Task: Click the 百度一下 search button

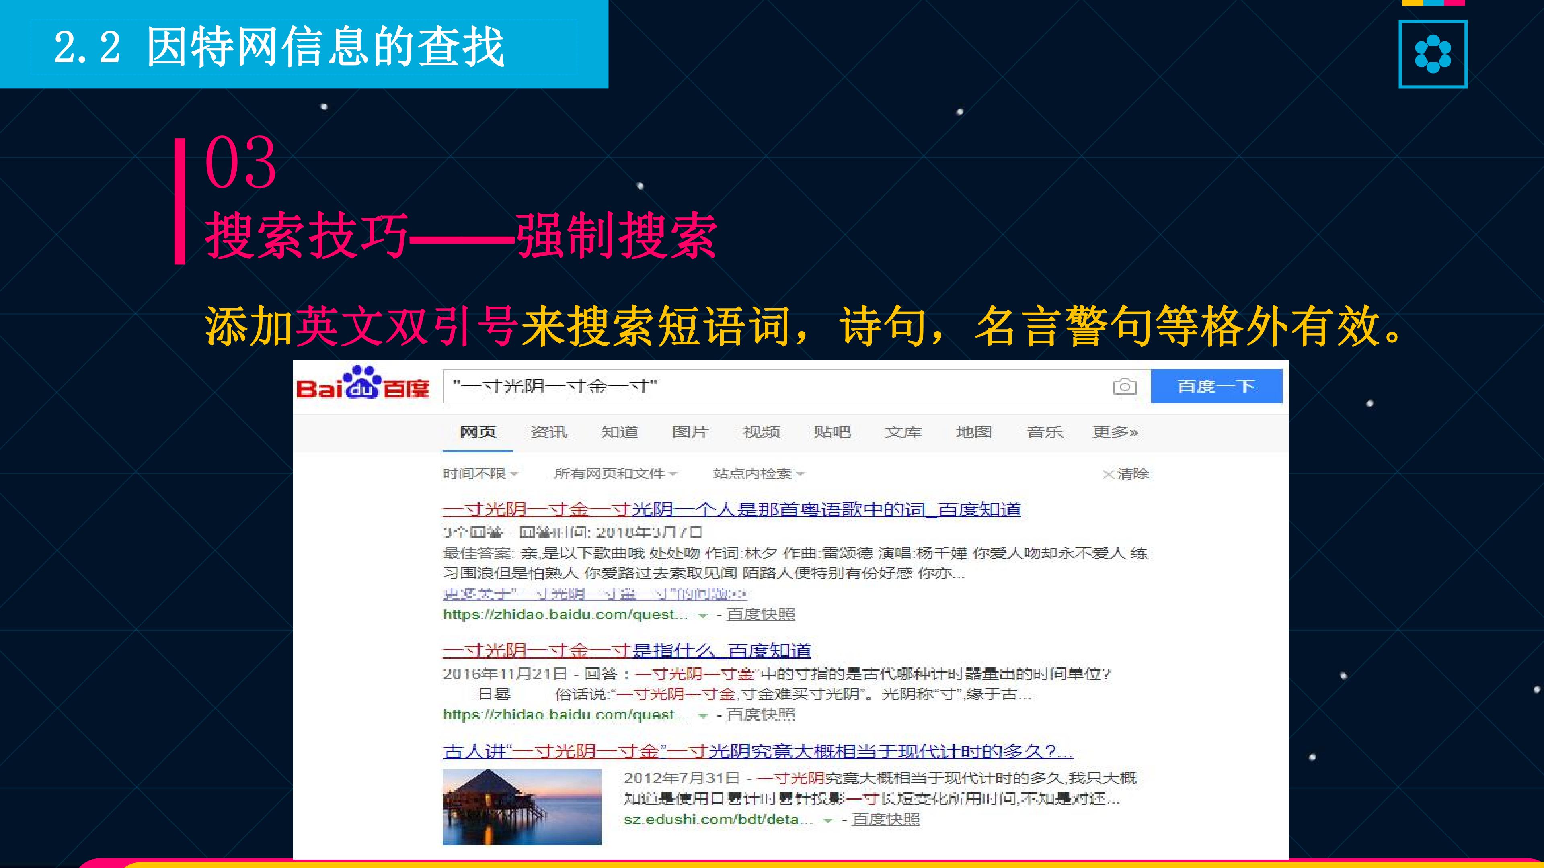Action: [x=1216, y=386]
